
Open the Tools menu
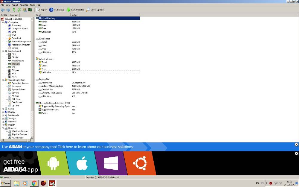(32, 5)
